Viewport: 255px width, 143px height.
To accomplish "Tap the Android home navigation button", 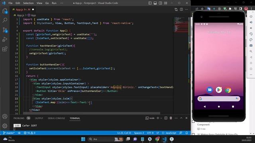I will click(x=219, y=106).
